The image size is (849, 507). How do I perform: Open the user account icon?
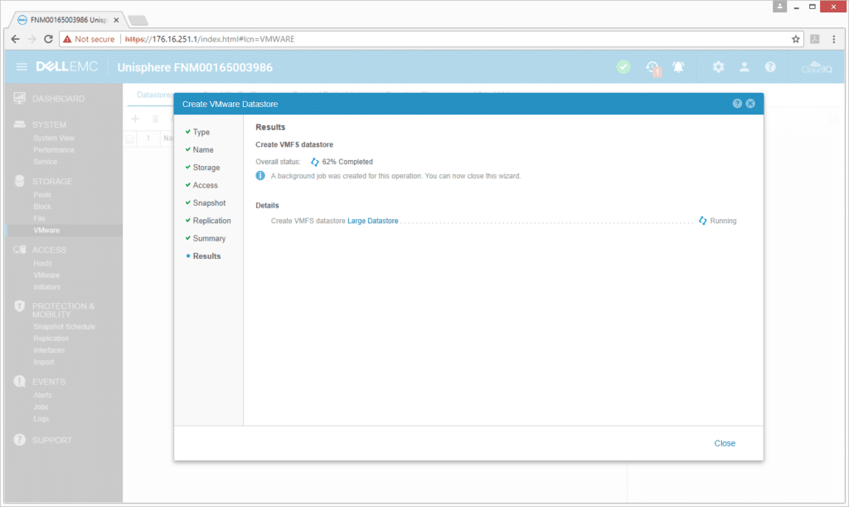pyautogui.click(x=745, y=66)
